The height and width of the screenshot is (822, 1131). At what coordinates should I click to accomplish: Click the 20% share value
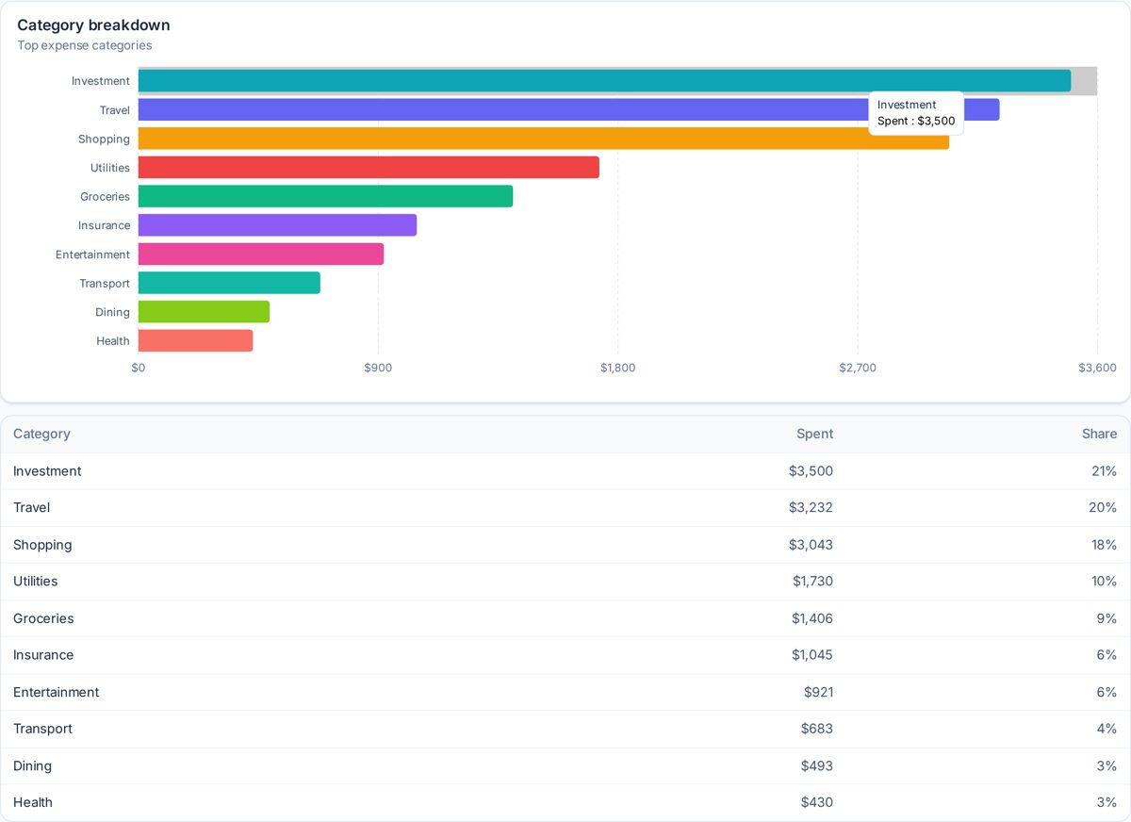tap(1104, 508)
